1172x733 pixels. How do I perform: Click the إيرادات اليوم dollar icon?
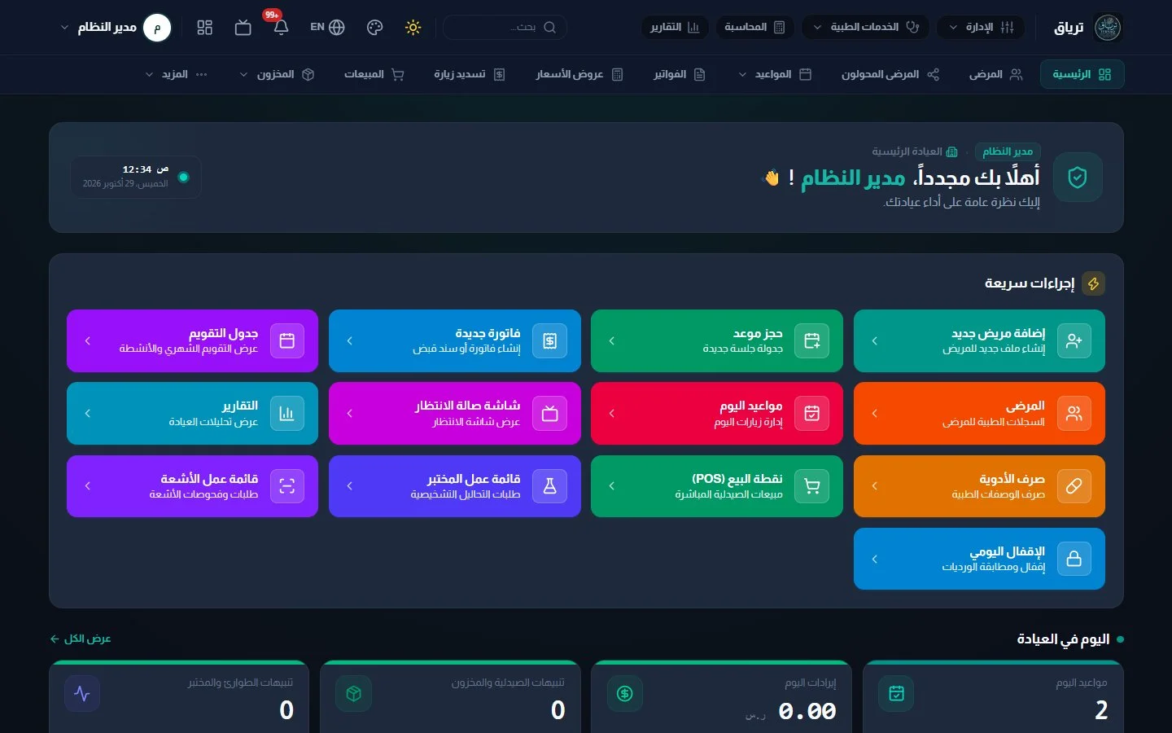625,693
